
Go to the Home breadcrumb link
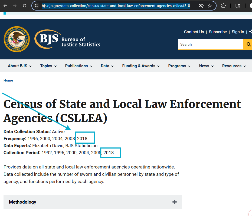(x=8, y=80)
